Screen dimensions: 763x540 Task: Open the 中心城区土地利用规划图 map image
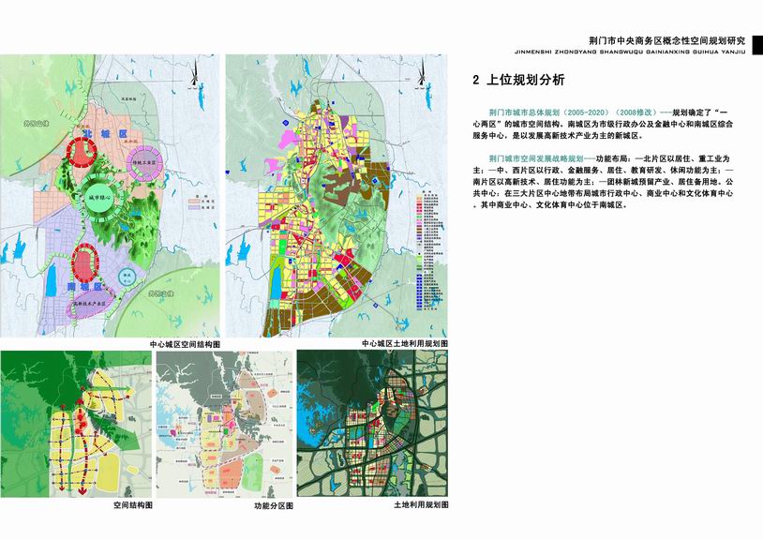click(337, 196)
